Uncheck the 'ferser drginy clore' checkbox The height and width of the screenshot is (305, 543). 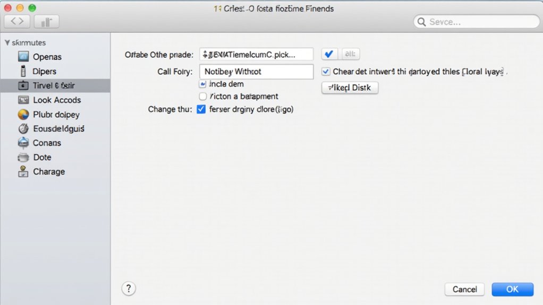(x=201, y=109)
